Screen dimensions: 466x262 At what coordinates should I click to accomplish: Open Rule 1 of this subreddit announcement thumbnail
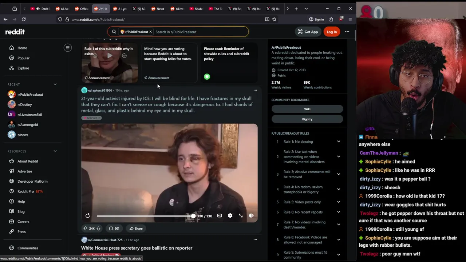pos(110,62)
